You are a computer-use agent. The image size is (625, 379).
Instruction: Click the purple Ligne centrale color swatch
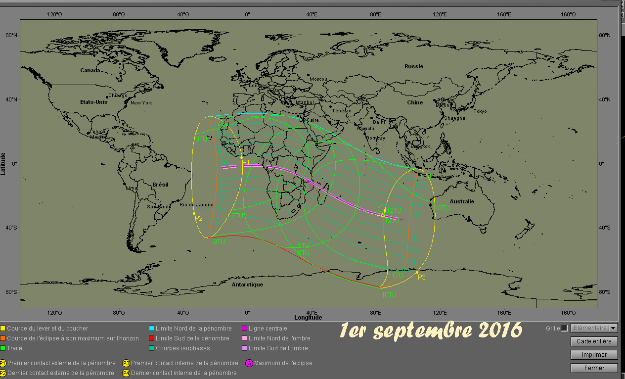coord(244,329)
